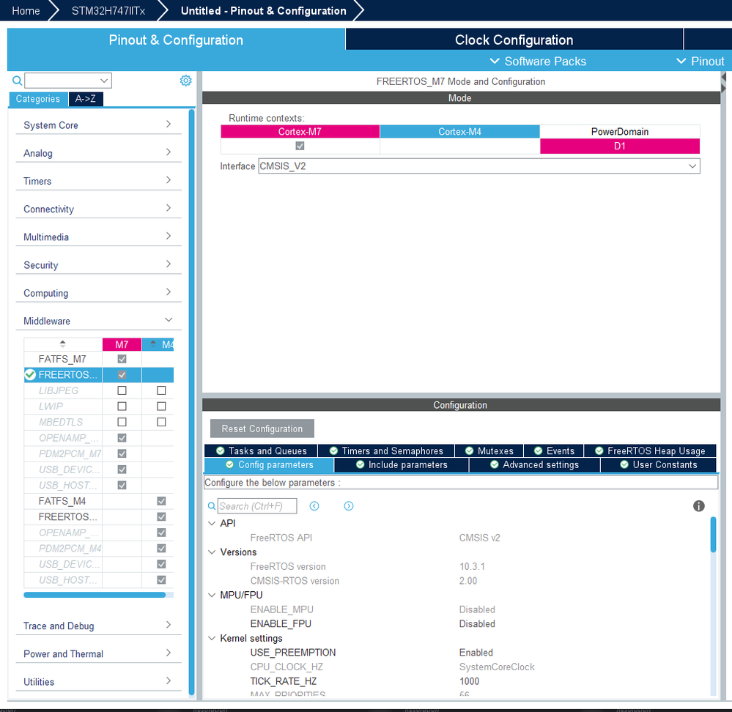This screenshot has width=732, height=712.
Task: Click the green check icon on the FREERTOS row
Action: [x=30, y=374]
